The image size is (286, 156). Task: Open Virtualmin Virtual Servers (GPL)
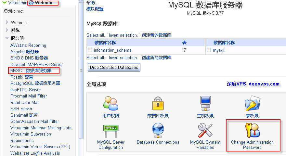(x=40, y=147)
